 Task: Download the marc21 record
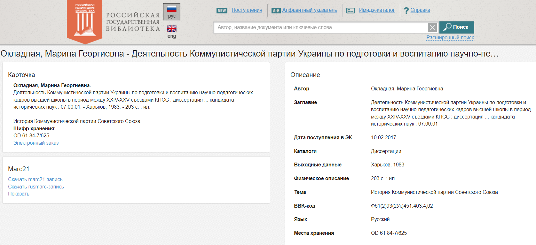pos(35,180)
